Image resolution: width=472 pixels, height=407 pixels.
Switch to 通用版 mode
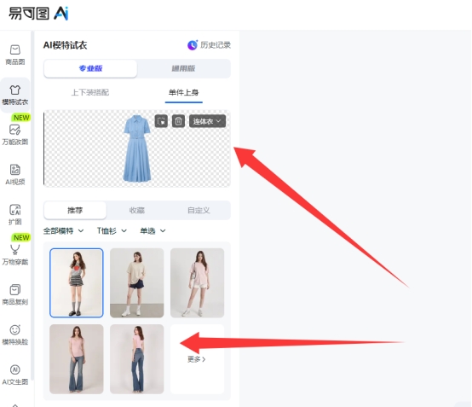click(183, 68)
